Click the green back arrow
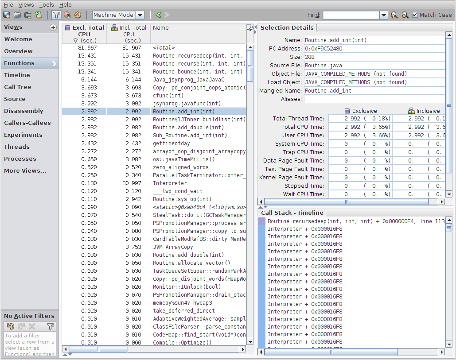Image resolution: width=456 pixels, height=360 pixels. coord(158,15)
